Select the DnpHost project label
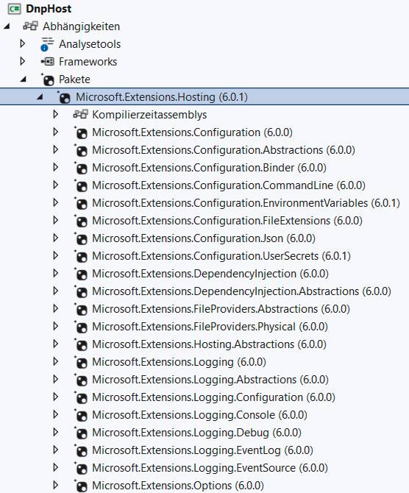This screenshot has height=493, width=409. pos(49,9)
